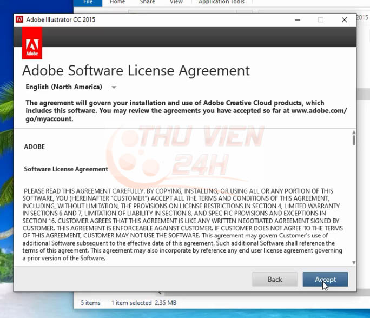The image size is (370, 318).
Task: Open the English (North America) language dropdown
Action: (71, 87)
